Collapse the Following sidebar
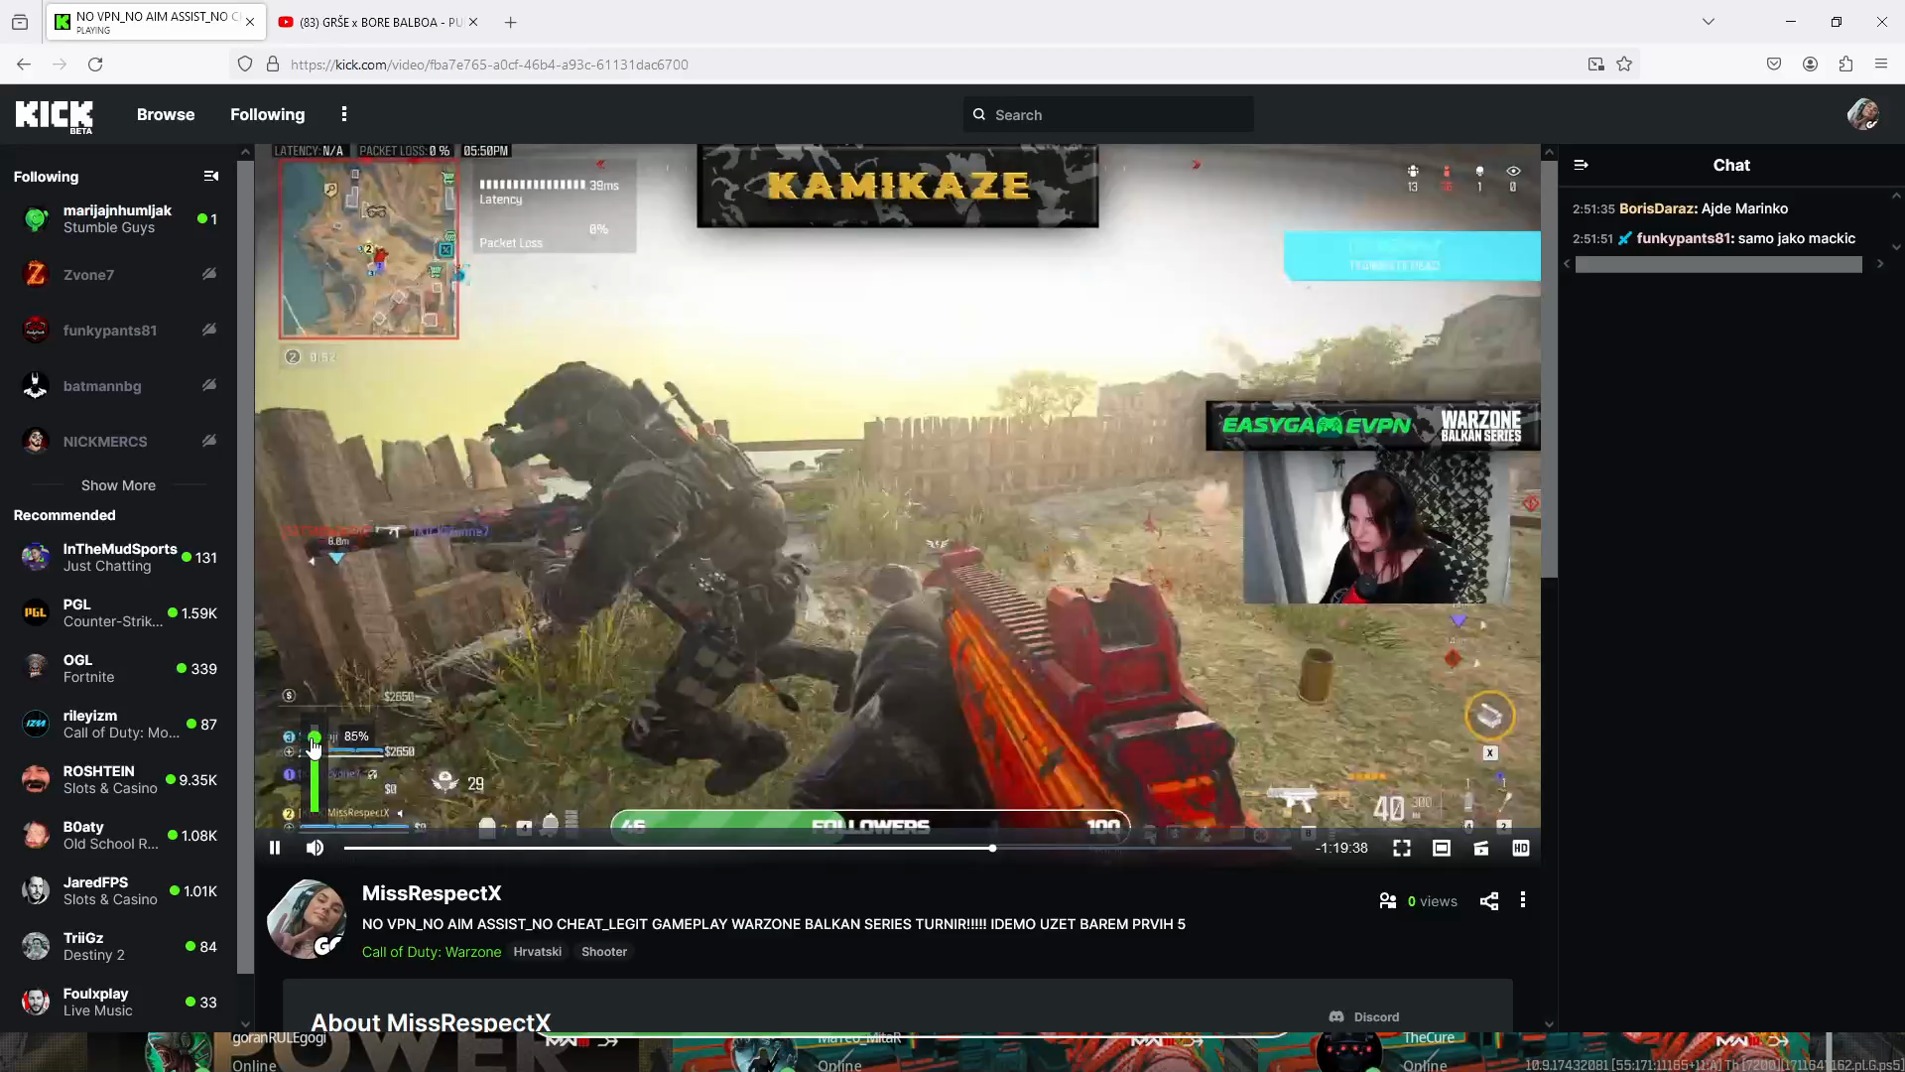This screenshot has width=1905, height=1072. pos(211,176)
